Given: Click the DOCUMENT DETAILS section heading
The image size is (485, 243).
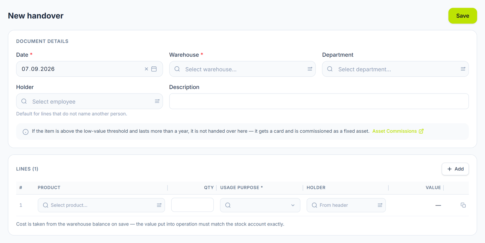Looking at the screenshot, I should (42, 41).
